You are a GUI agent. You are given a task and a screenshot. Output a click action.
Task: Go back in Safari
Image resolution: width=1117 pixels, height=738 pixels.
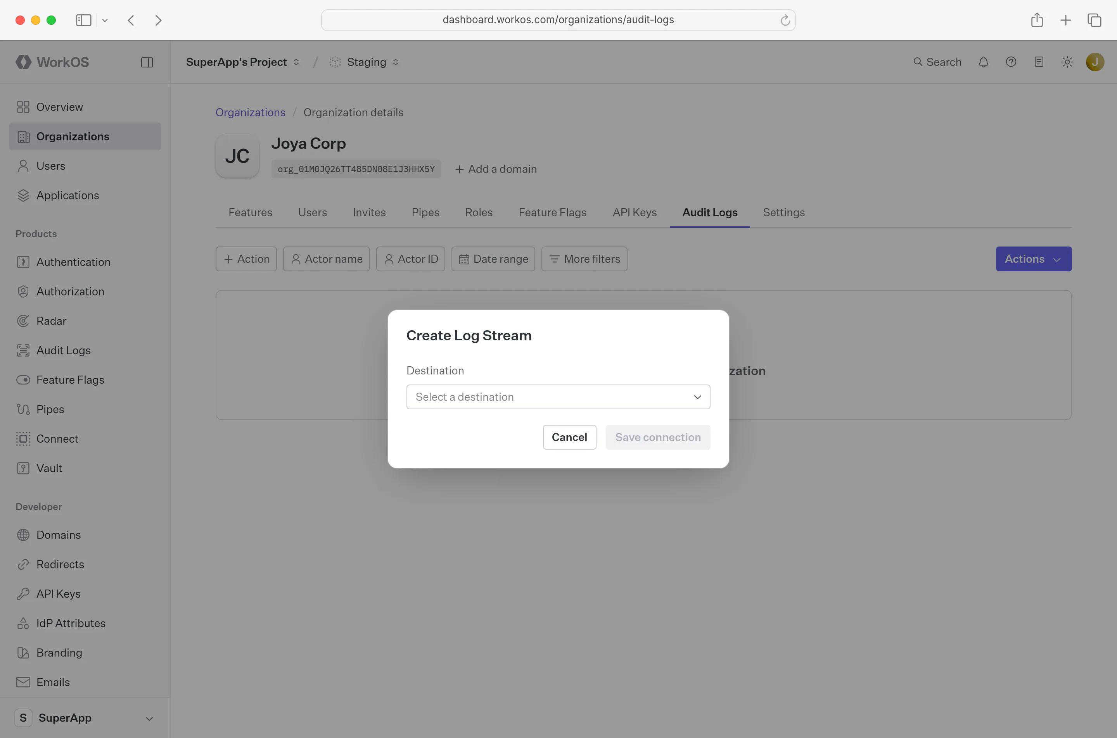click(x=131, y=20)
